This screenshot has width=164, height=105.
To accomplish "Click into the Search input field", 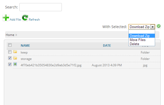I will 41,7.
